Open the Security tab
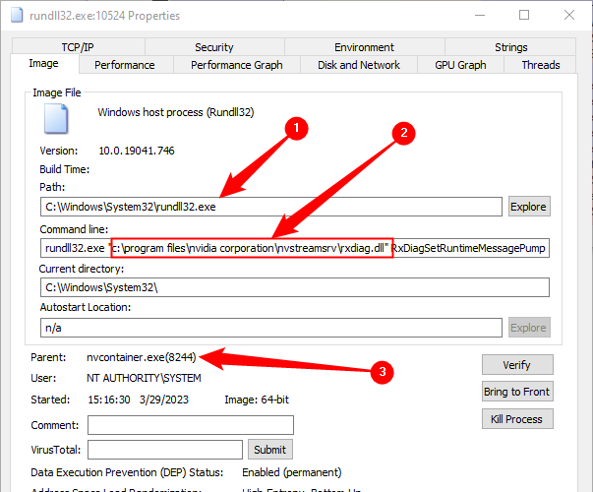The width and height of the screenshot is (593, 492). [213, 47]
